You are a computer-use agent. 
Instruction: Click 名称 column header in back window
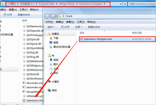(25, 21)
